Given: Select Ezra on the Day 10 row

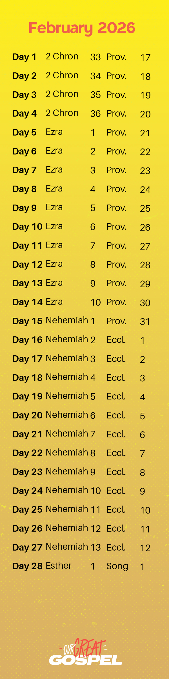Looking at the screenshot, I should pos(54,226).
